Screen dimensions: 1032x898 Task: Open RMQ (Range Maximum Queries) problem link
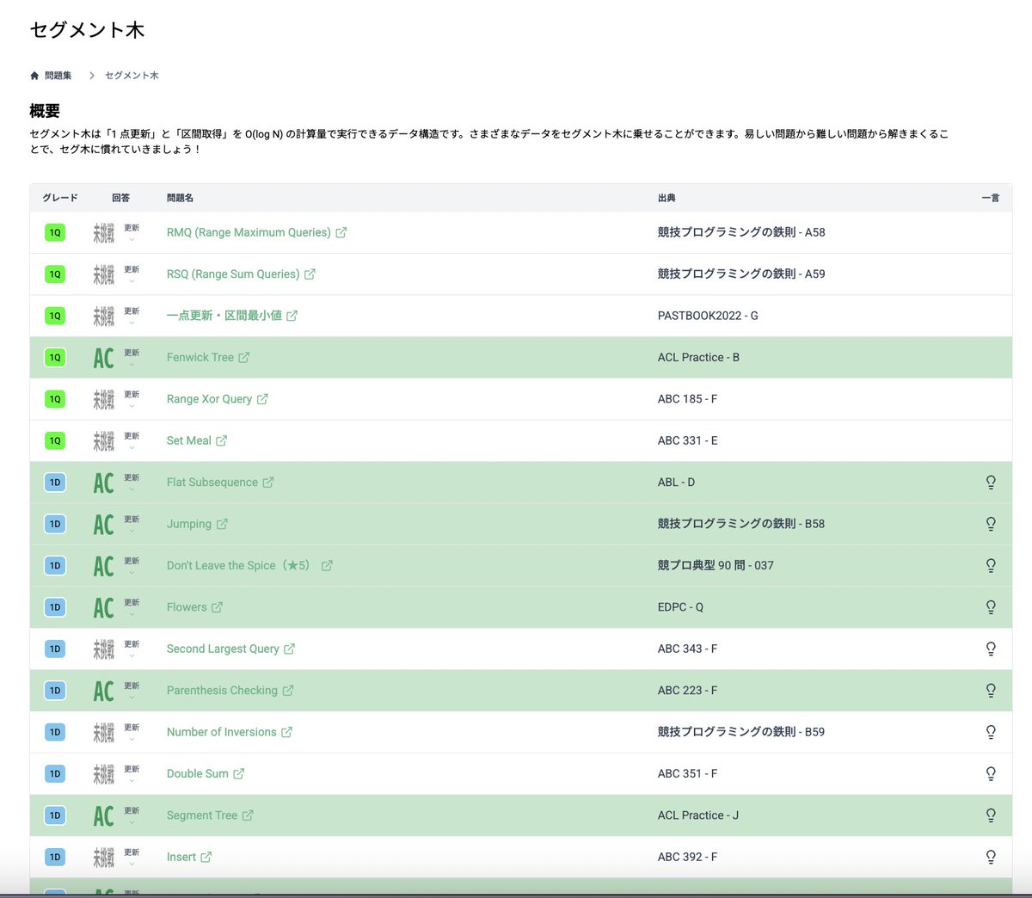pos(249,232)
